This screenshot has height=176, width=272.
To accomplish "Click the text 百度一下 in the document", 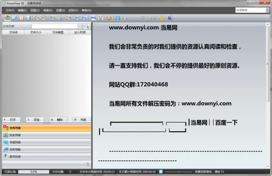I will (x=226, y=123).
